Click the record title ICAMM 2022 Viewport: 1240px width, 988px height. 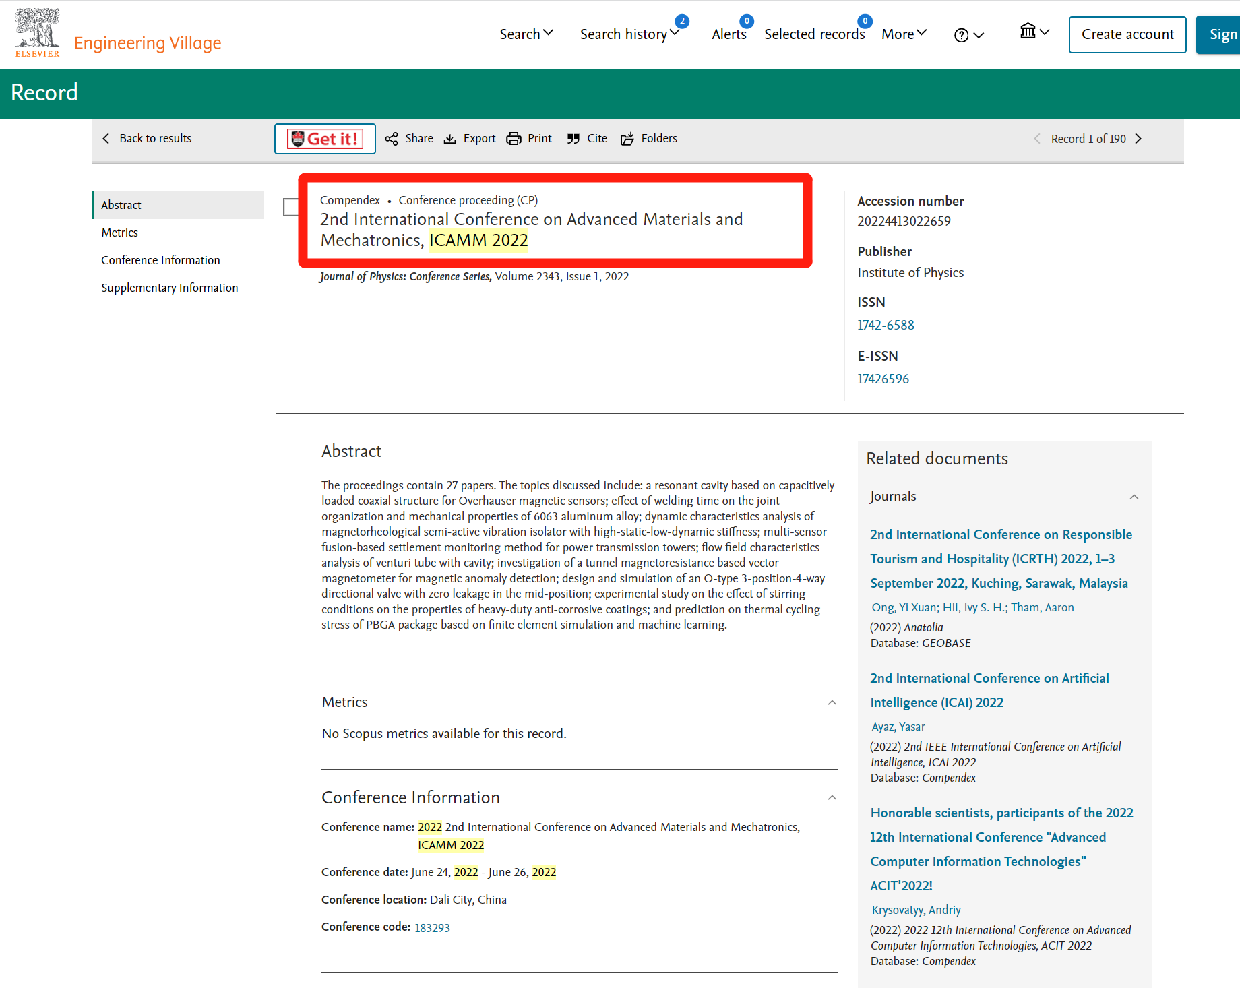click(531, 230)
